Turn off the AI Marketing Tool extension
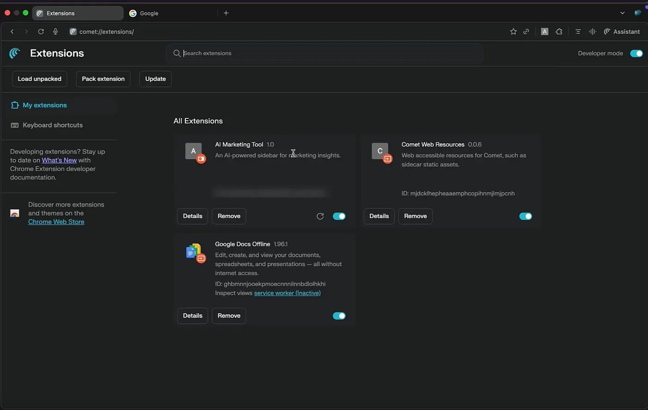The width and height of the screenshot is (648, 410). pos(339,216)
